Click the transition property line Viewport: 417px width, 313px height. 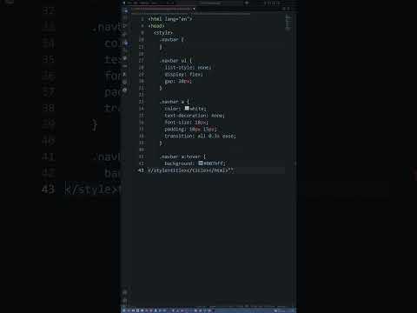[200, 136]
